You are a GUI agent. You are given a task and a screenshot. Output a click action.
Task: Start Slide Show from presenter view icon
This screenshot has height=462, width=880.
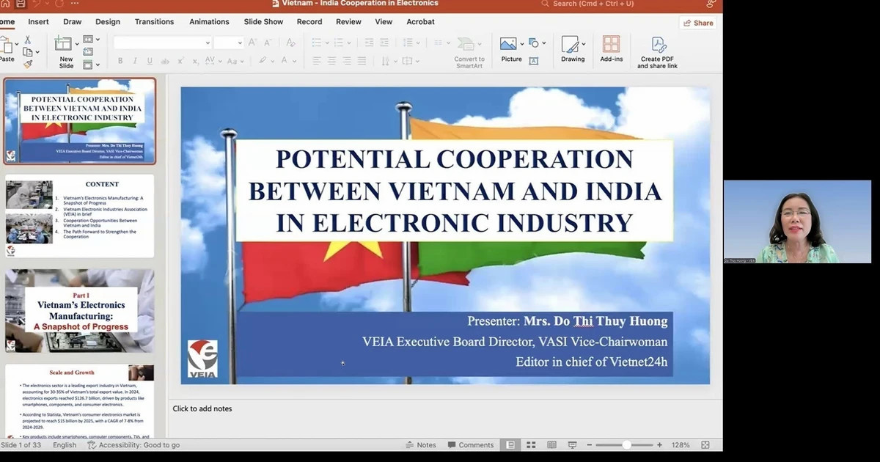(571, 444)
